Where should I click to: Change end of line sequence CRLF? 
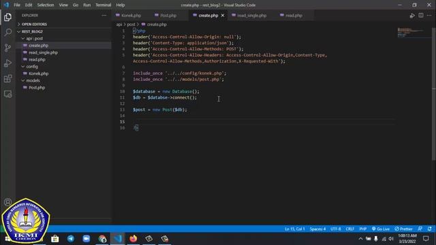click(349, 229)
